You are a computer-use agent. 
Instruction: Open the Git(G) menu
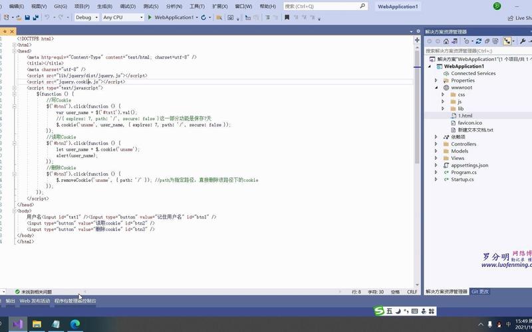pyautogui.click(x=61, y=6)
